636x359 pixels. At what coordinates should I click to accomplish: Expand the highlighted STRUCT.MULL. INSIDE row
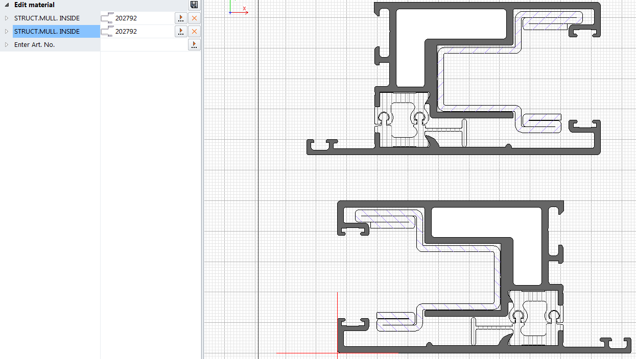point(7,32)
